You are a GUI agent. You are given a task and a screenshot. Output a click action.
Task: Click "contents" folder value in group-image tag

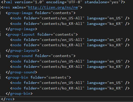click(62, 13)
